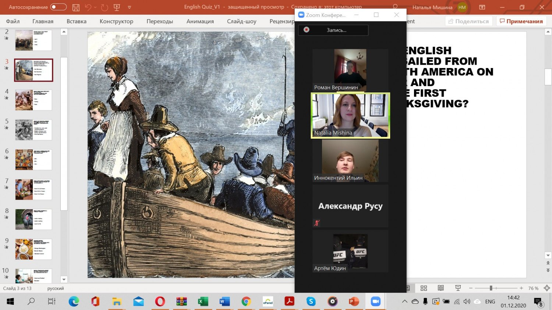The image size is (552, 310).
Task: Open the Zoom taskbar icon
Action: (x=375, y=302)
